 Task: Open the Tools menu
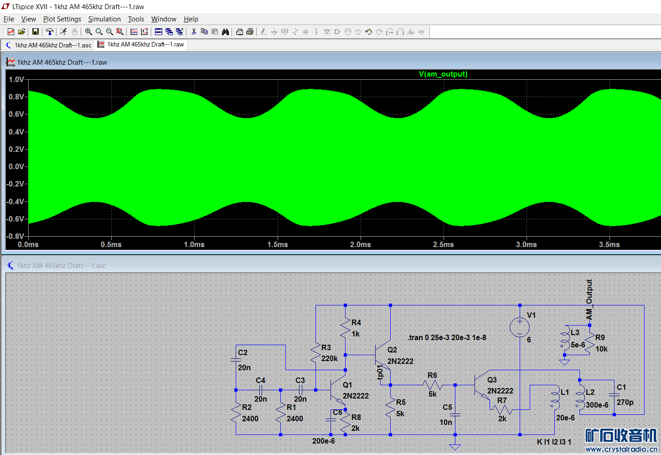click(x=136, y=19)
